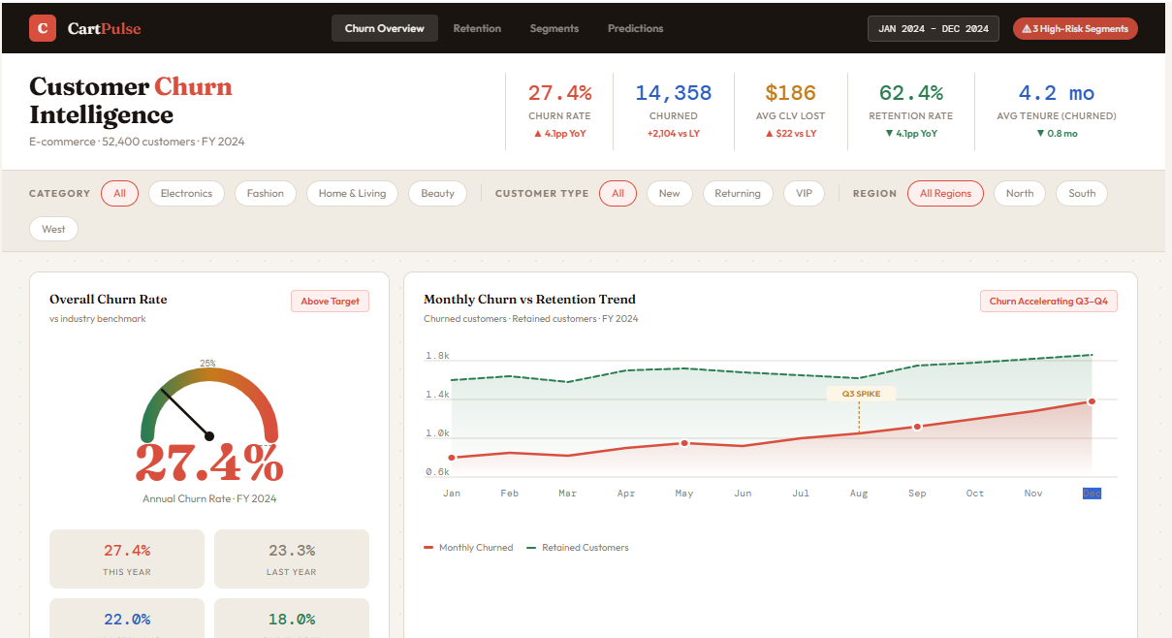This screenshot has width=1172, height=638.
Task: Click the 0.8 mo tenure change indicator
Action: tap(1057, 134)
